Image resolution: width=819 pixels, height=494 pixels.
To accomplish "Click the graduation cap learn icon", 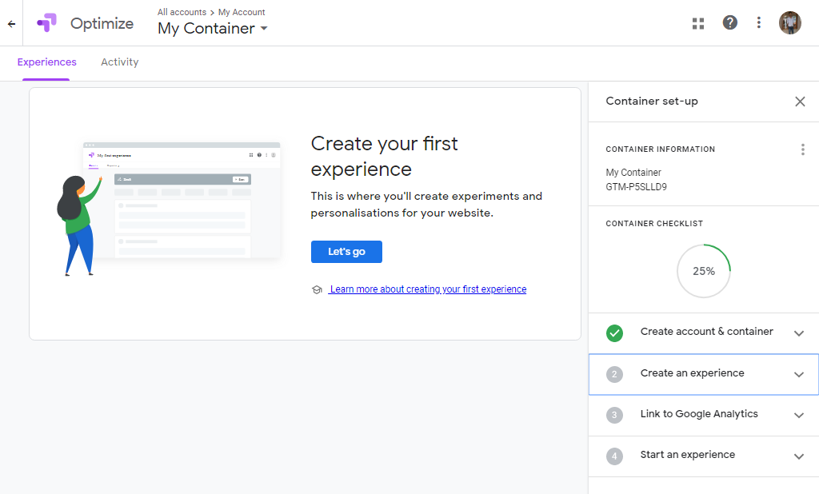I will tap(317, 290).
